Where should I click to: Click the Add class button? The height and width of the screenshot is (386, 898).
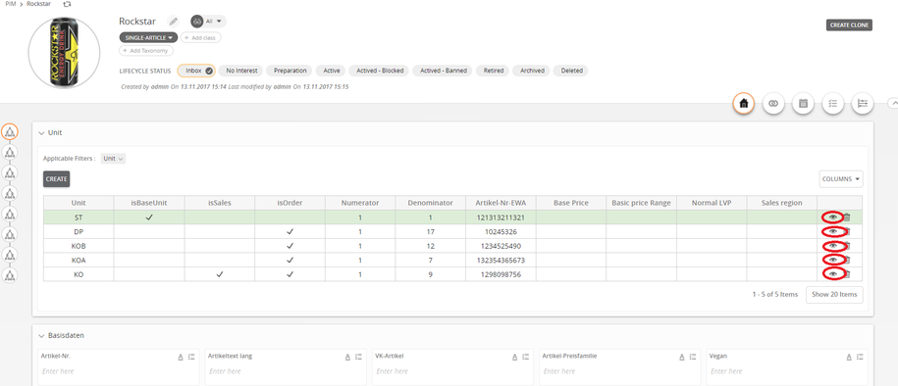coord(201,37)
